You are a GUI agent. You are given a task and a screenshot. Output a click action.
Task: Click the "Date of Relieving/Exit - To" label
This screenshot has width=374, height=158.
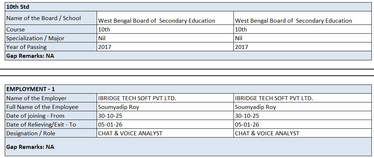(41, 124)
